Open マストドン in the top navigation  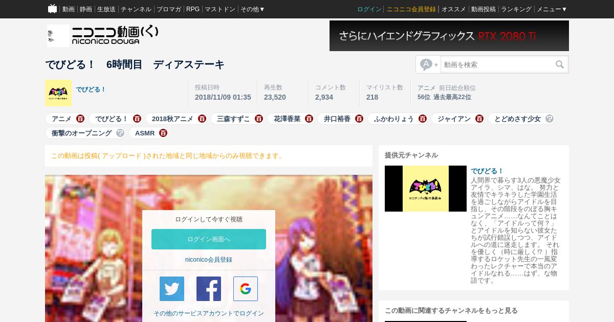220,9
